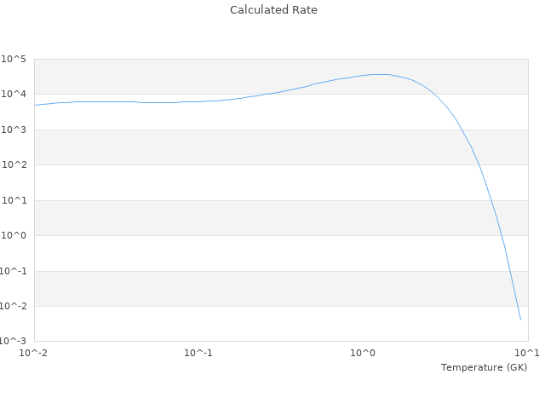Select the 10^-1 y-axis tick label
This screenshot has height=409, width=545.
[14, 271]
